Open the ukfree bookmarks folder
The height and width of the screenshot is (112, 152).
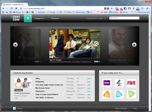68,12
